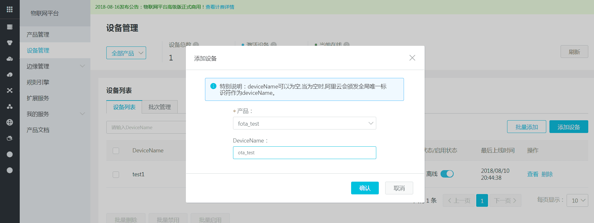Screen dimensions: 594x223
Task: Click 删除 link for test1 device
Action: point(547,174)
